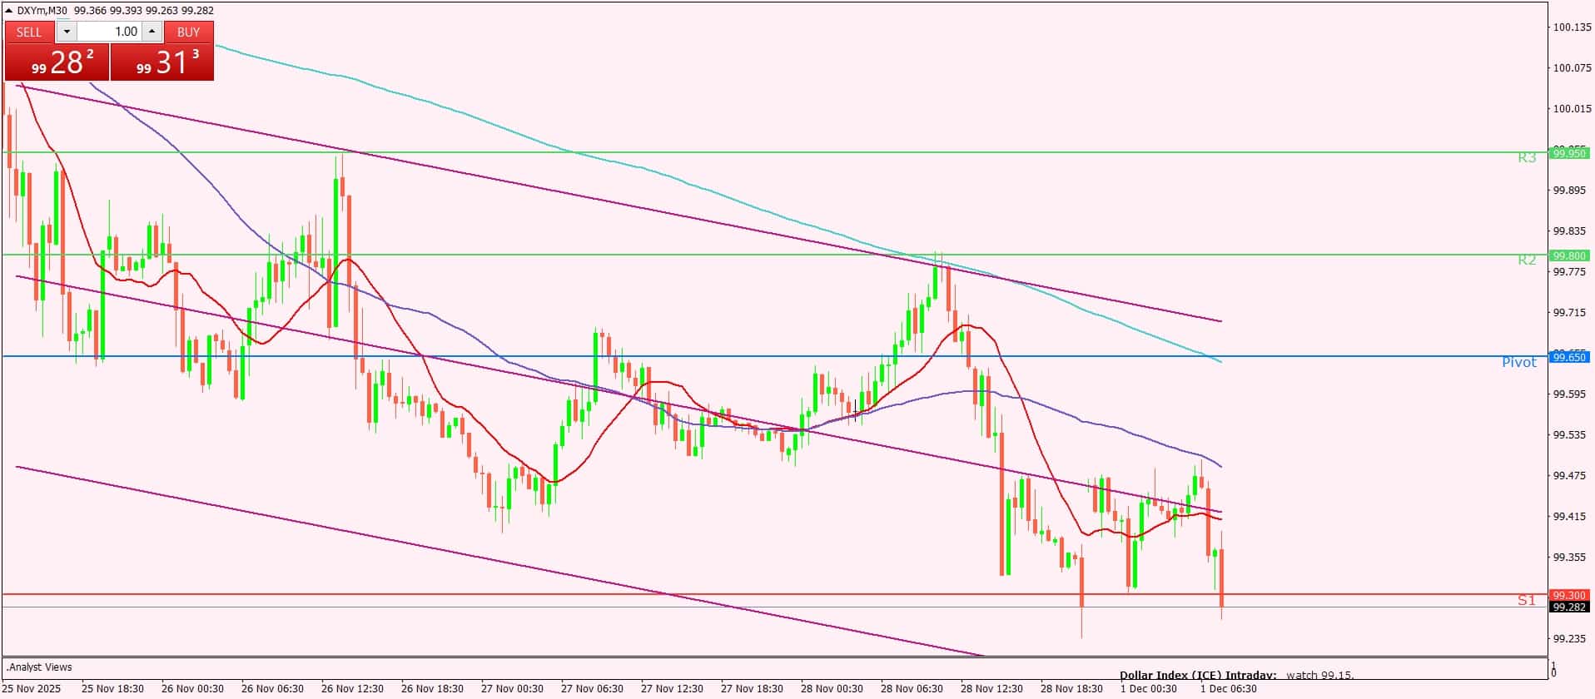Decrease trade volume with the down arrow

coord(67,32)
